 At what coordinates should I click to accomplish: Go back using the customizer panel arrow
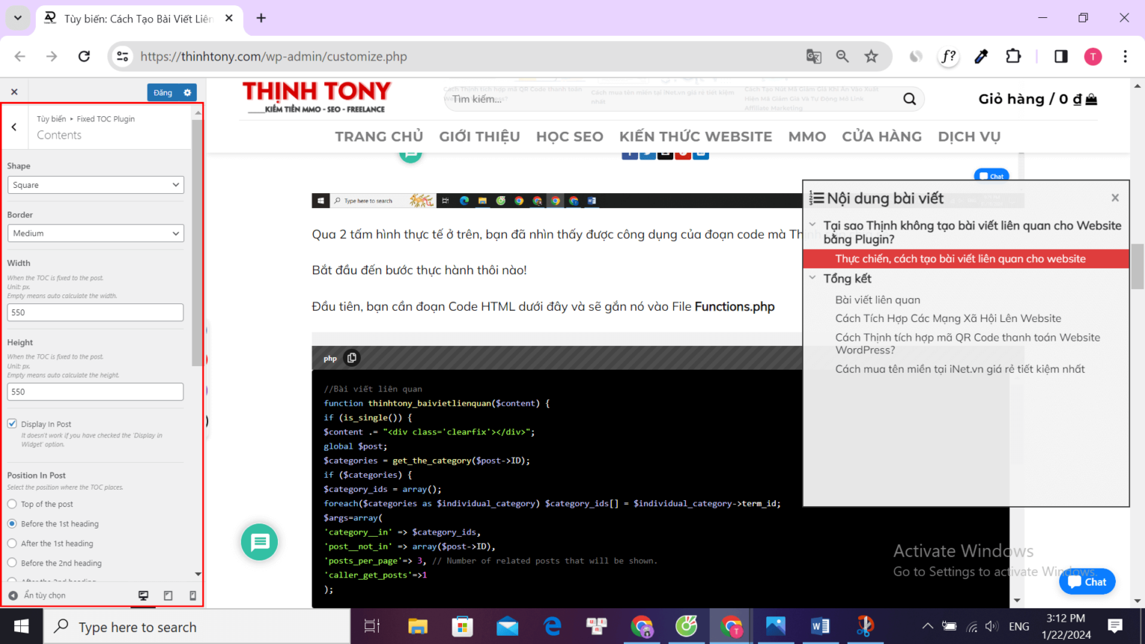tap(14, 127)
